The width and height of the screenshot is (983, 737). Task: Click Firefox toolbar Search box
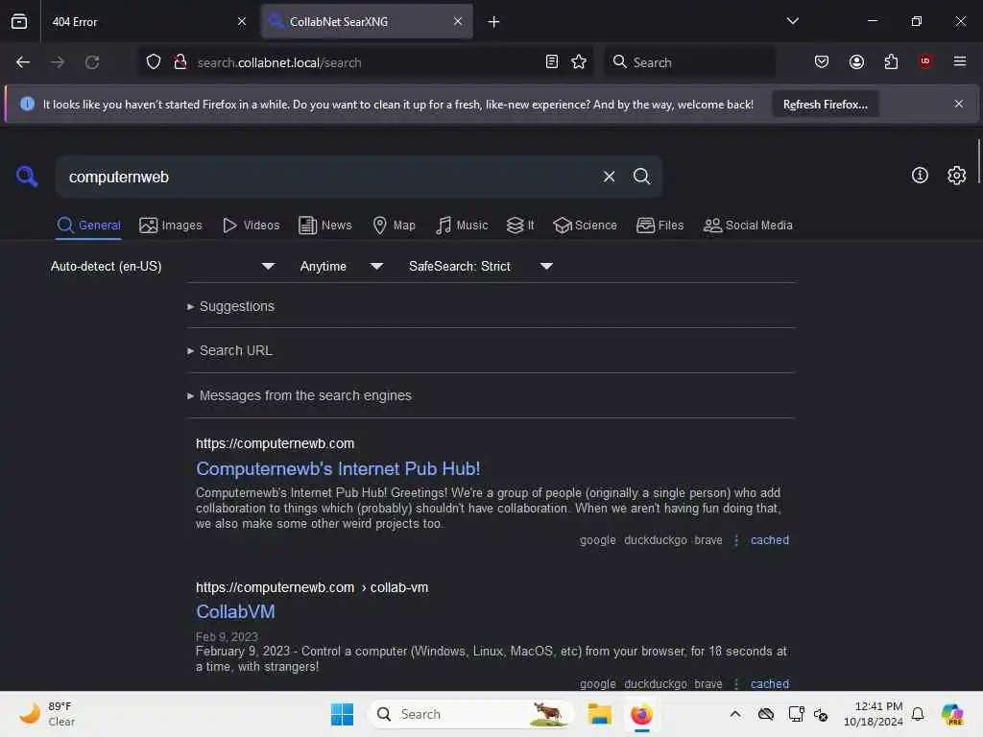pyautogui.click(x=690, y=62)
